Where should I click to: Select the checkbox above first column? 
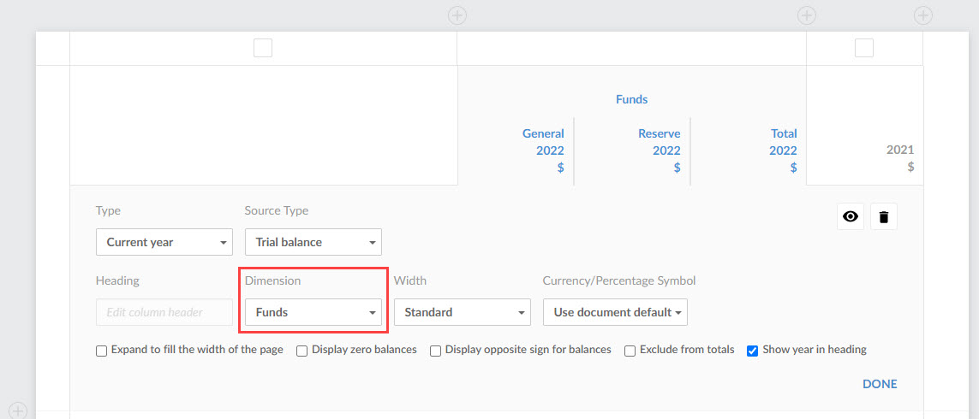[x=263, y=49]
